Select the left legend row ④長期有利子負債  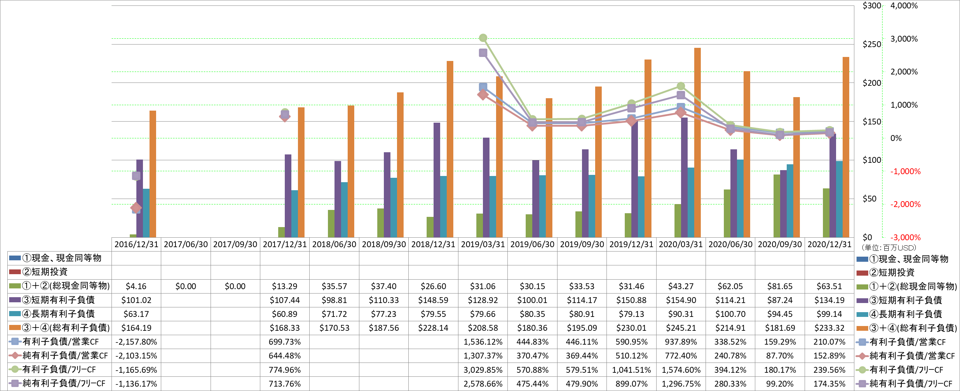click(60, 314)
